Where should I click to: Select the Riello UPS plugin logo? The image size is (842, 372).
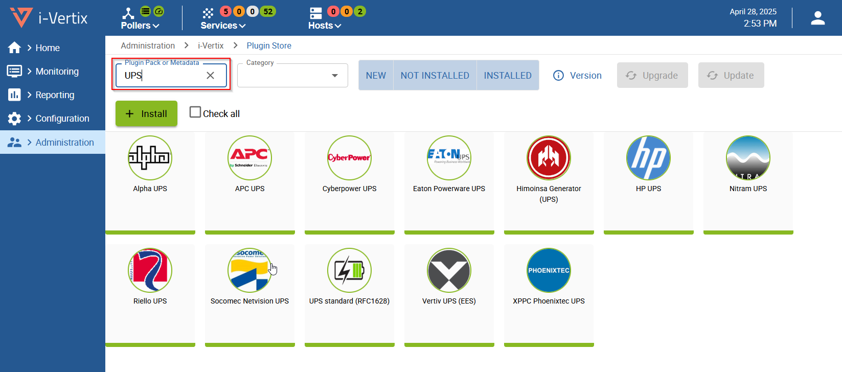tap(150, 270)
